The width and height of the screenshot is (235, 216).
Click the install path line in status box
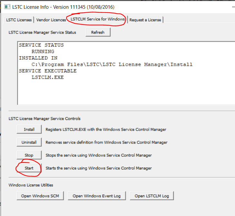pyautogui.click(x=112, y=64)
